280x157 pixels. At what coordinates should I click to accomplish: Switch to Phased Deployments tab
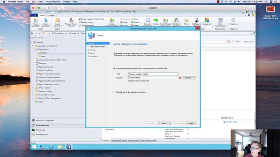tap(148, 140)
